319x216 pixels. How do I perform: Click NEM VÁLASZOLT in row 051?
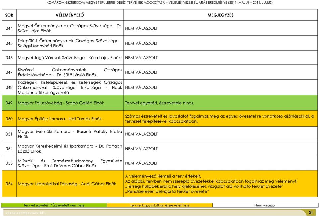[x=141, y=134]
